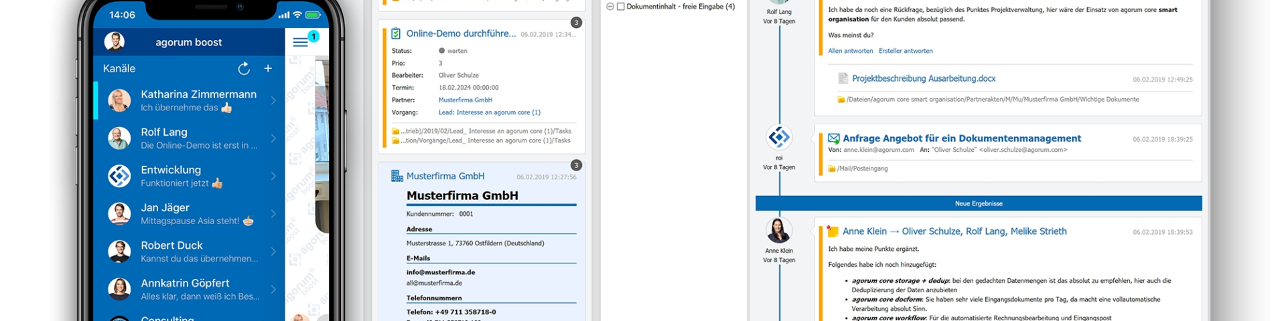Screen dimensions: 1286x321
Task: Click the folder icon next to /Mail/Posteingang
Action: click(832, 169)
